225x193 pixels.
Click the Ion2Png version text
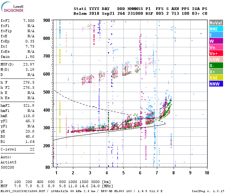pyautogui.click(x=208, y=191)
